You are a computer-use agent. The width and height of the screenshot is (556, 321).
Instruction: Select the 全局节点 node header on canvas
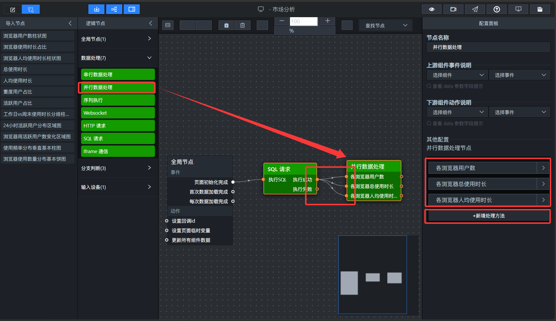200,162
